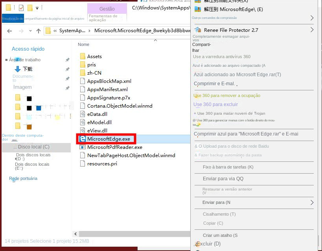Image resolution: width=322 pixels, height=251 pixels.
Task: Go up one folder level arrow
Action: pyautogui.click(x=39, y=31)
